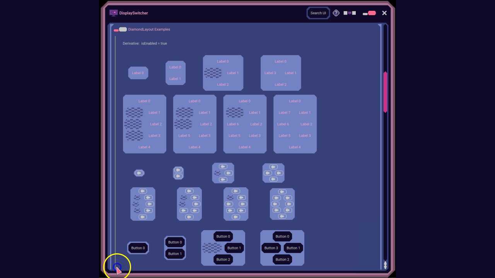
Task: Click the bottom icon in the three-icon diamond group
Action: pyautogui.click(x=223, y=179)
